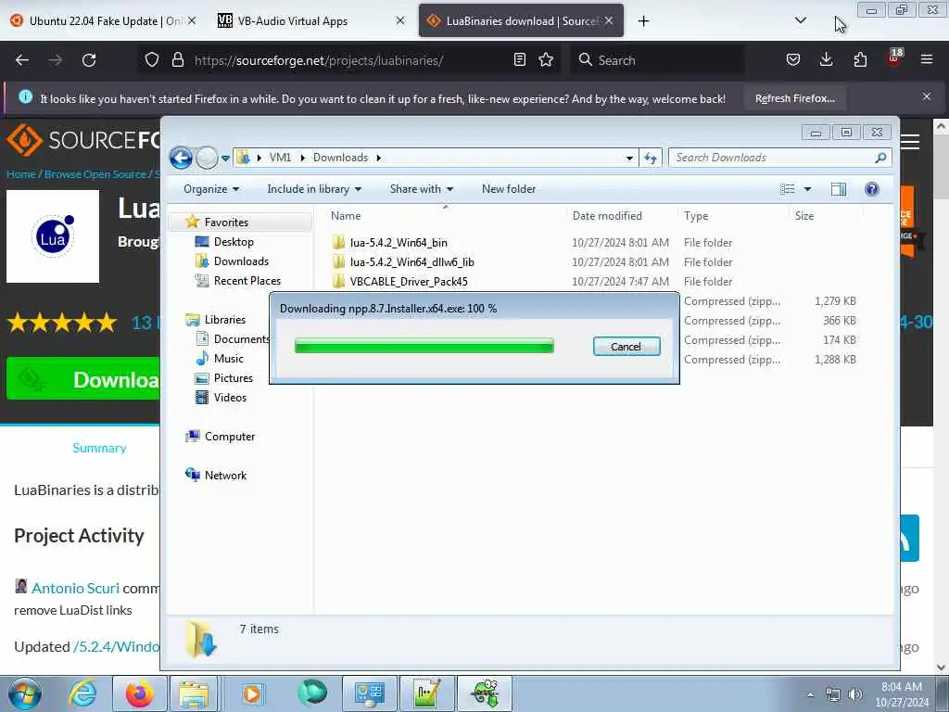
Task: Launch Internet Explorer from the taskbar
Action: pos(82,693)
